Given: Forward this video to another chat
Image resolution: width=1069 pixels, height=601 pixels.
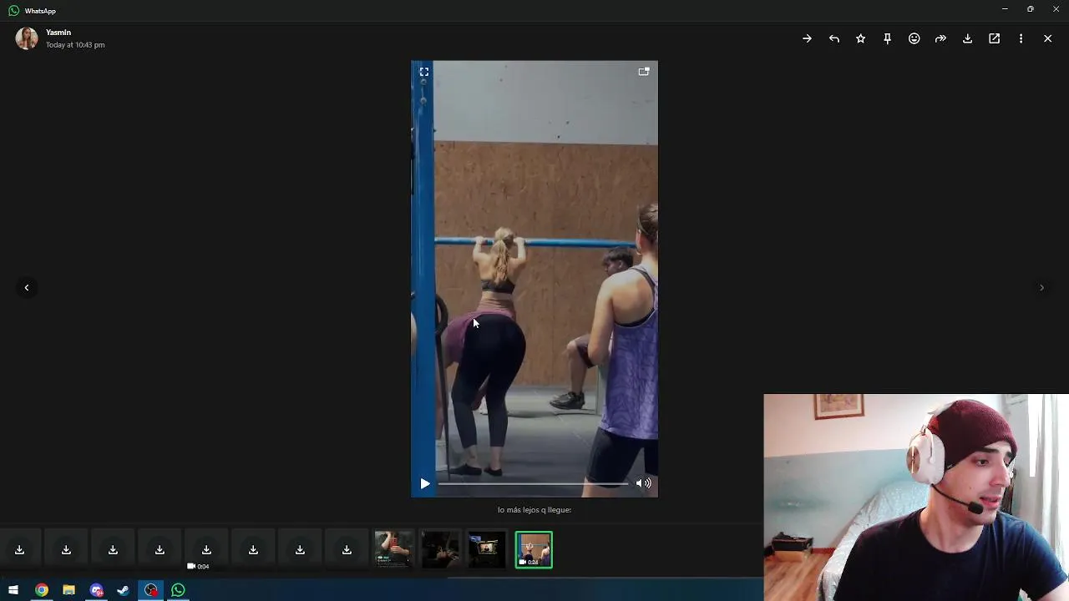Looking at the screenshot, I should click(940, 38).
